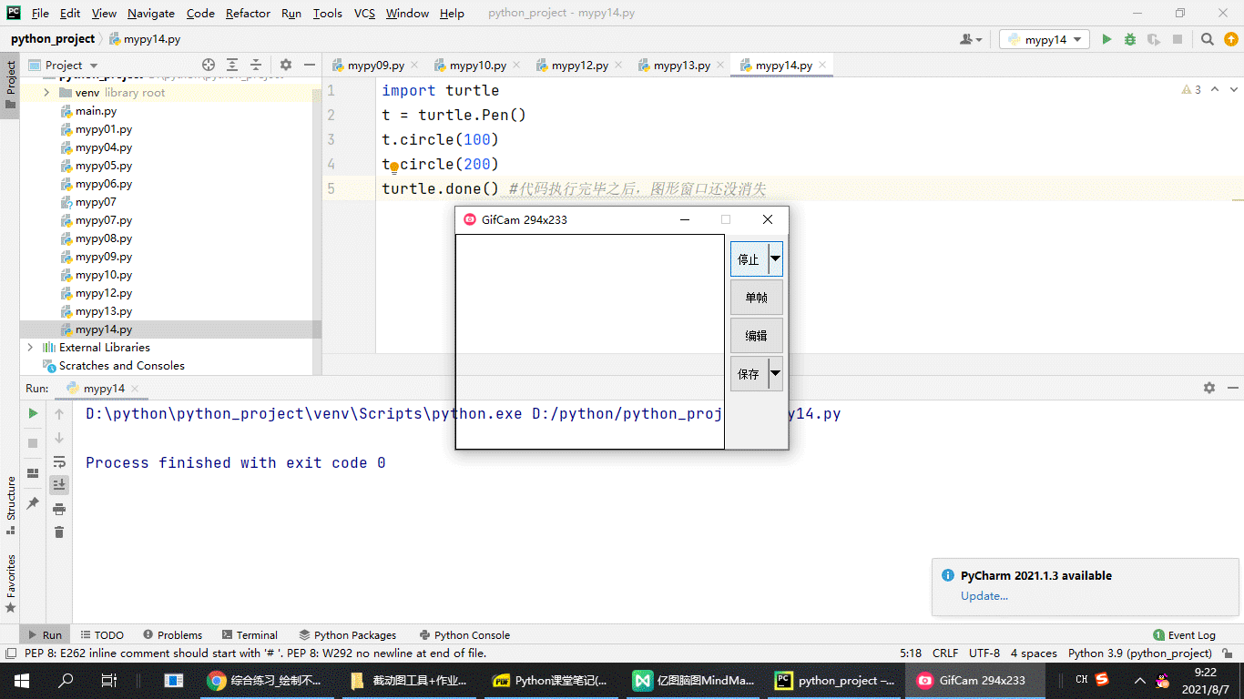This screenshot has width=1244, height=699.
Task: Click Sogou input method icon in system tray
Action: point(1102,679)
